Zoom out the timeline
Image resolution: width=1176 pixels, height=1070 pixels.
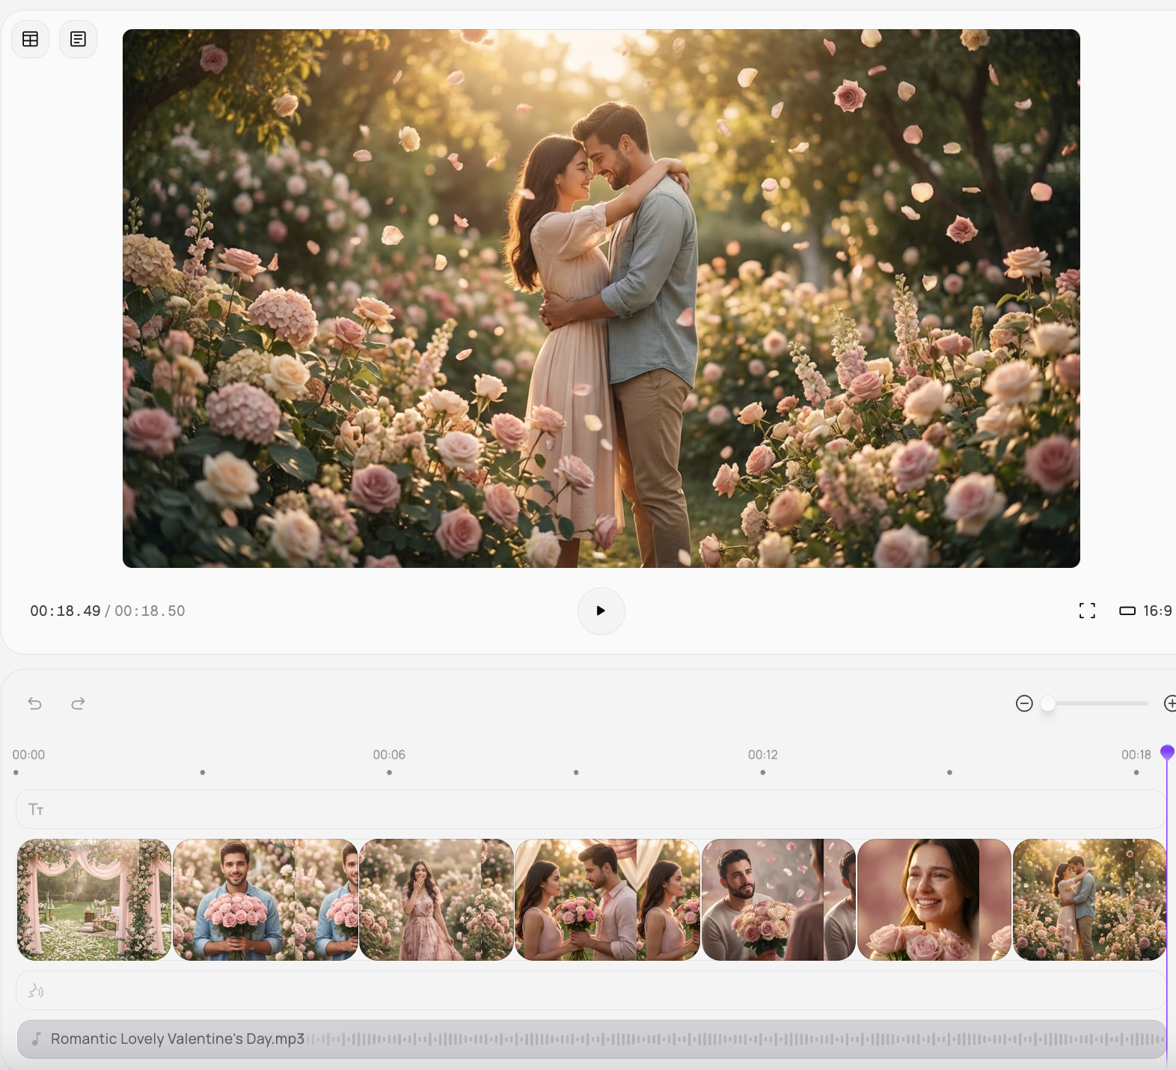tap(1024, 703)
